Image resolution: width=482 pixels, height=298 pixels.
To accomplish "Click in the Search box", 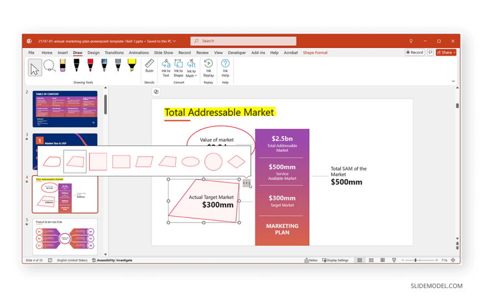I will pos(243,41).
